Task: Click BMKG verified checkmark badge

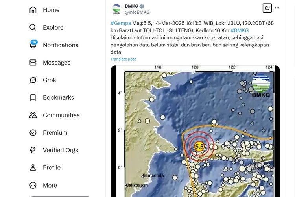Action: coord(142,6)
